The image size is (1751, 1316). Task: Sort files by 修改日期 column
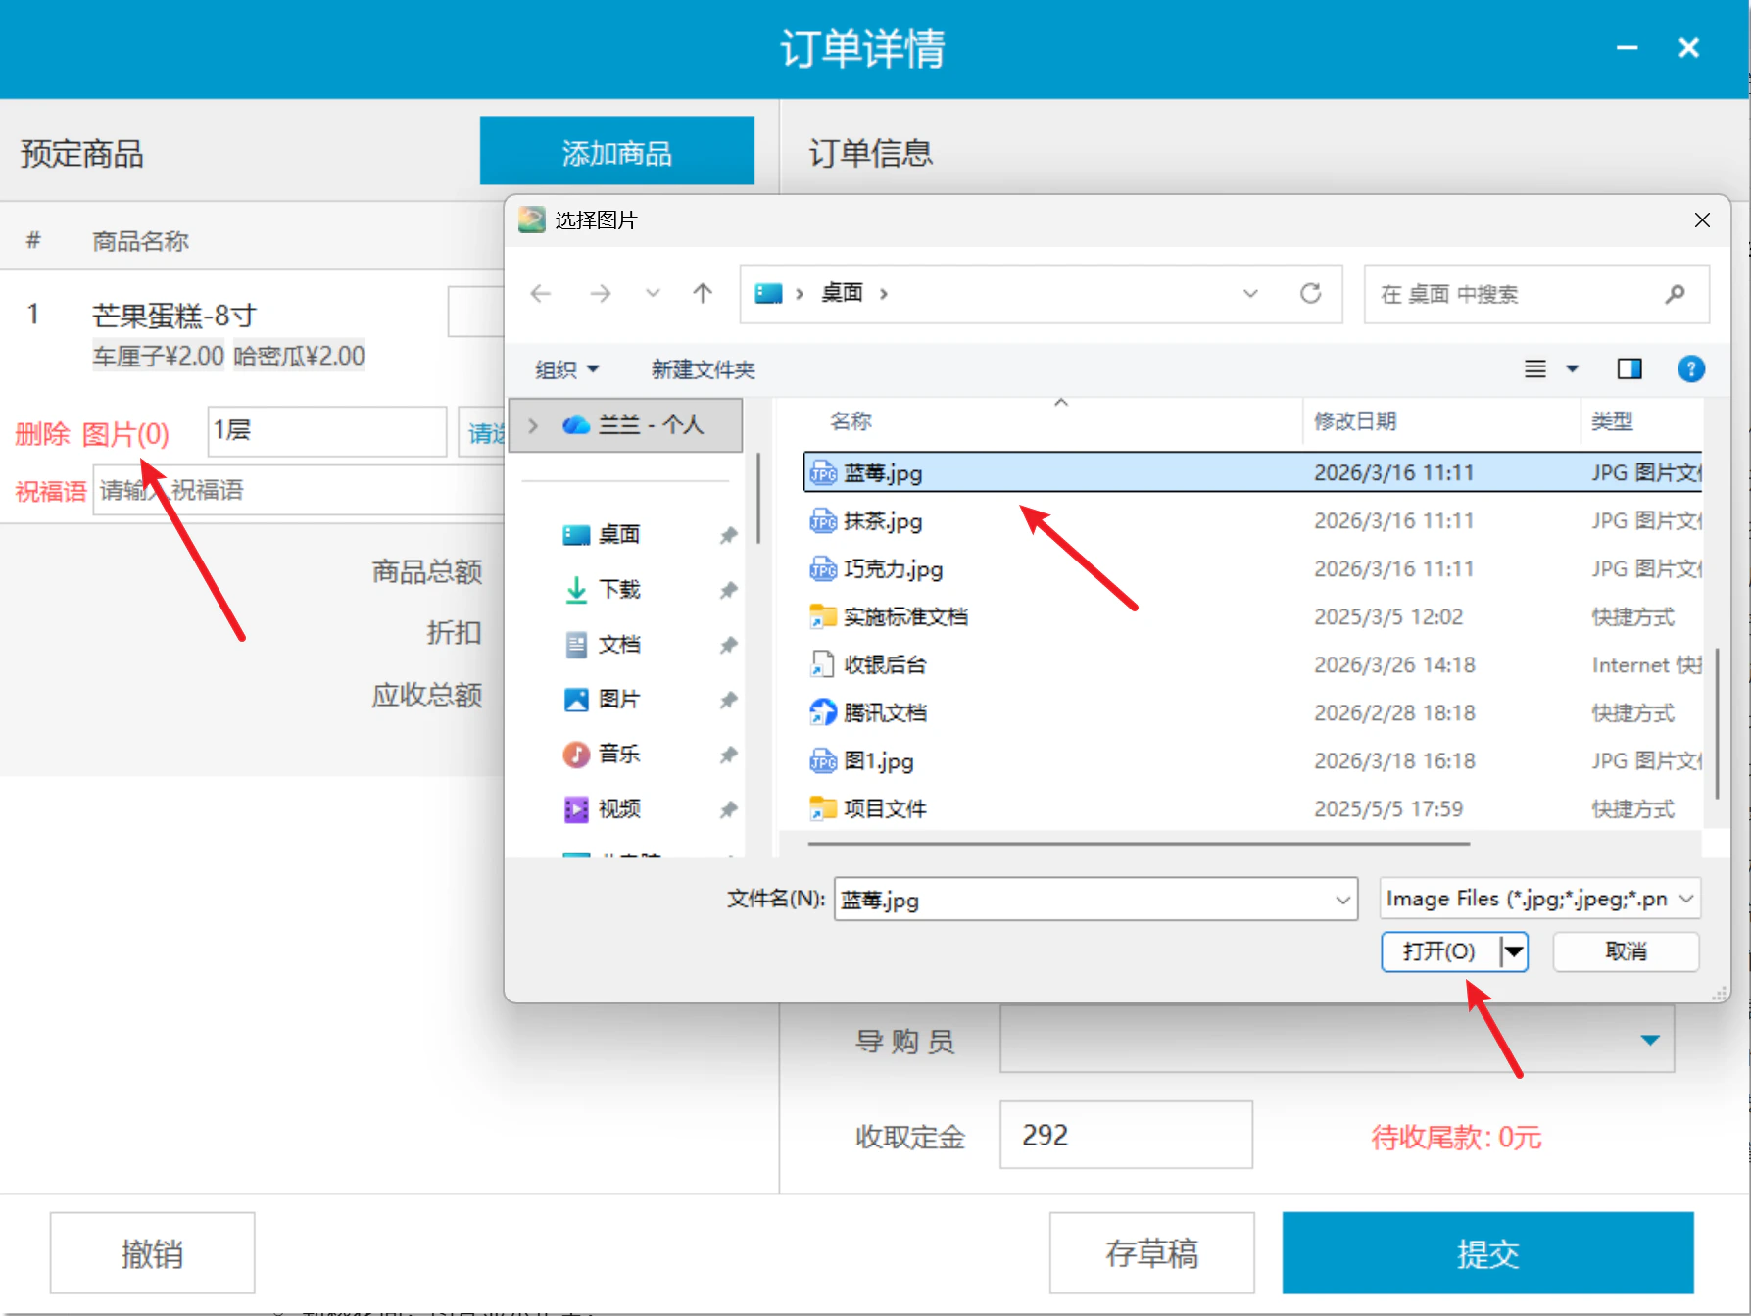[x=1355, y=421]
